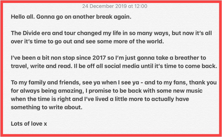Click the line 'something to write about.'
This screenshot has height=137, width=222.
[x=47, y=107]
